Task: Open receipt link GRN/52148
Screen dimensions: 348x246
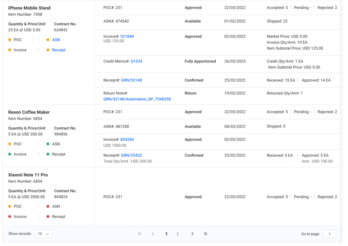Action: pos(131,80)
